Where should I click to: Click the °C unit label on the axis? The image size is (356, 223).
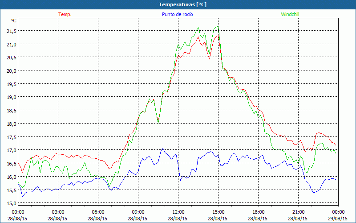[14, 21]
